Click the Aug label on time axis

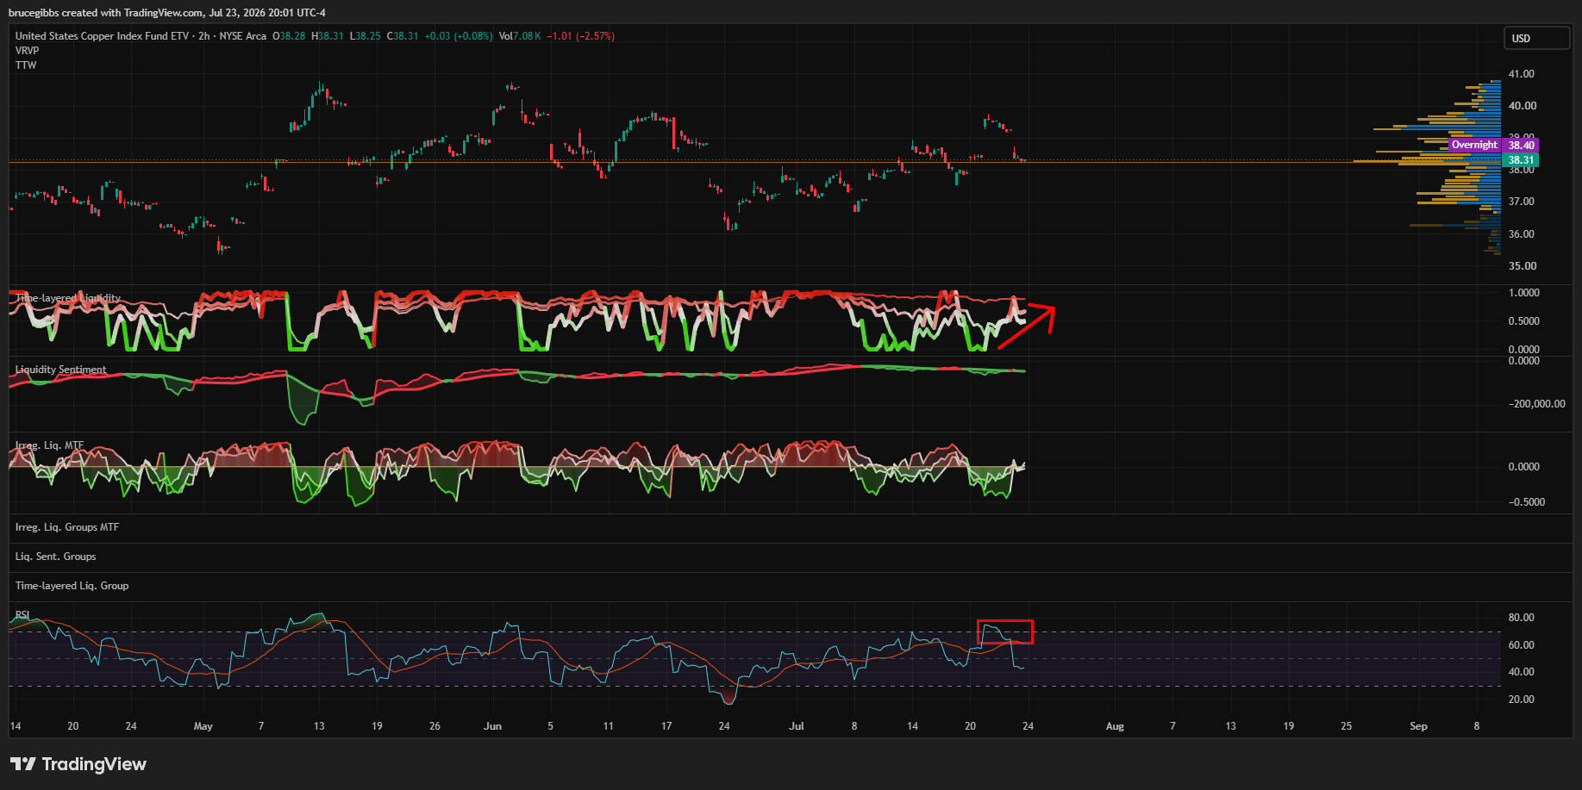(1116, 726)
